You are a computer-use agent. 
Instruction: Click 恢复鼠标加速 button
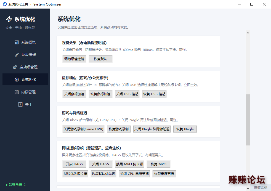pos(100,94)
